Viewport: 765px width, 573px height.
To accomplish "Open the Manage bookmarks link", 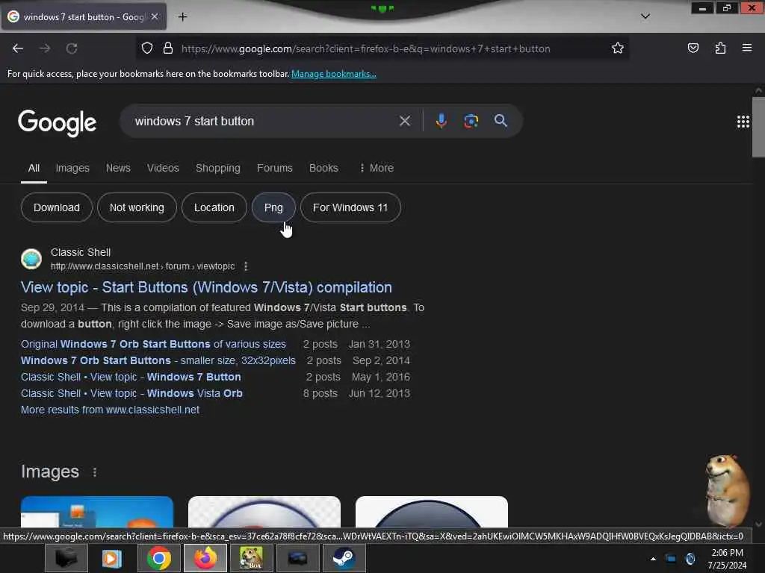I will pyautogui.click(x=334, y=74).
